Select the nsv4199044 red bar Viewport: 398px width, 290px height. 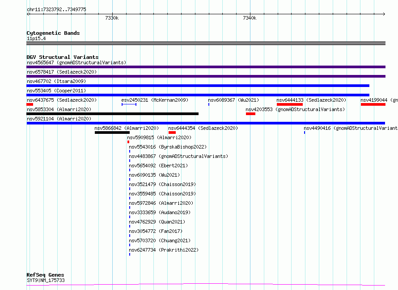click(x=373, y=104)
